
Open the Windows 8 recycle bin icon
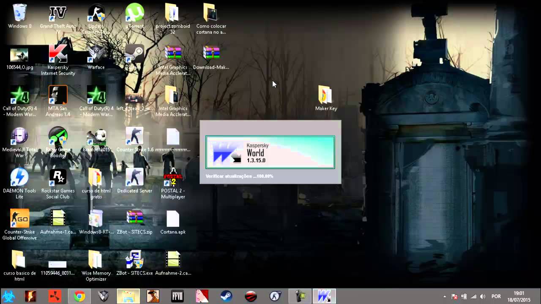point(19,13)
